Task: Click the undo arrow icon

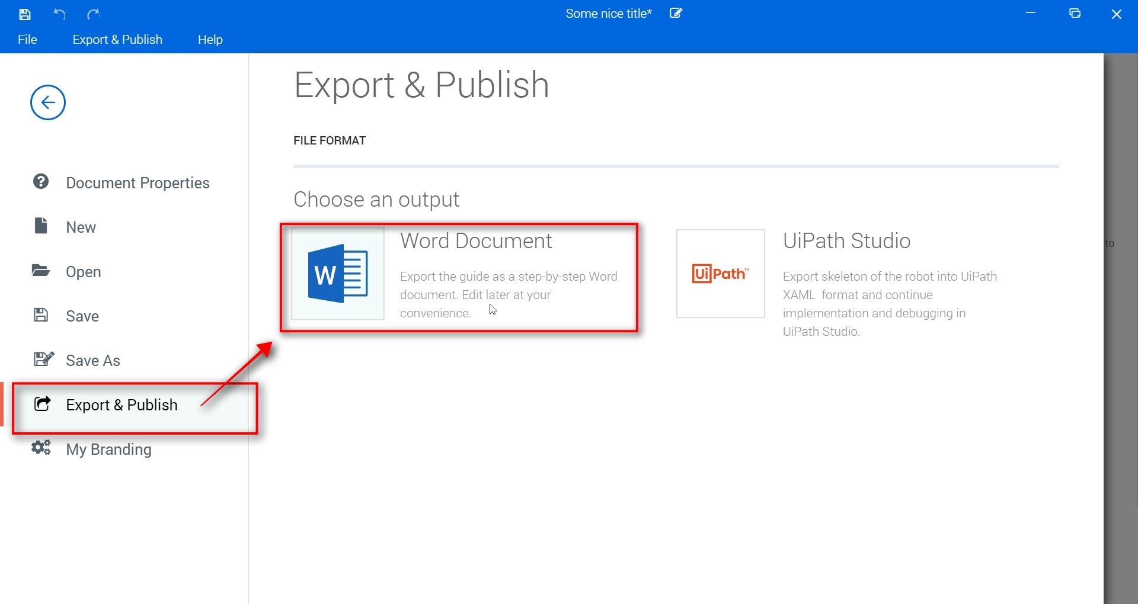Action: pyautogui.click(x=59, y=14)
